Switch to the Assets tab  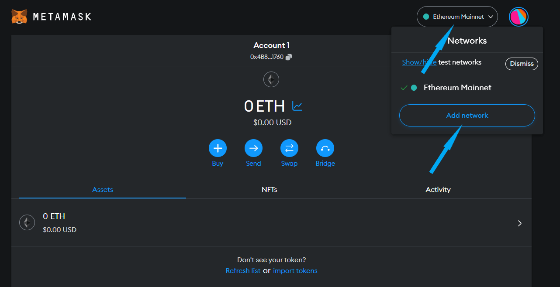click(103, 190)
